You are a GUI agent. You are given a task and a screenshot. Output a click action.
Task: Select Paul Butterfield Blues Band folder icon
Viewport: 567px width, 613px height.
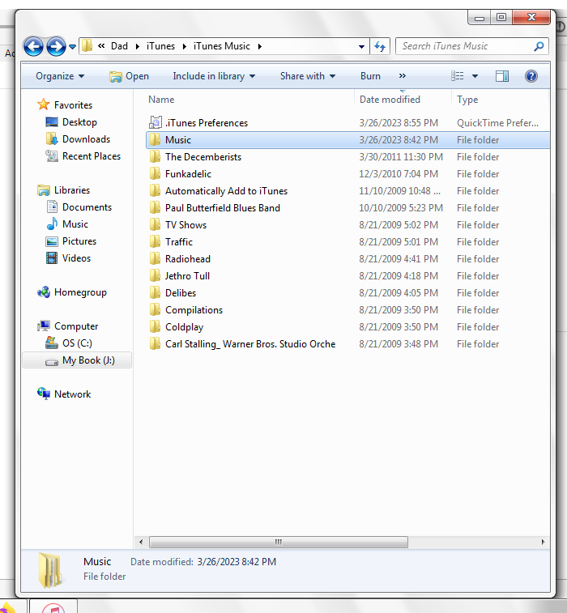click(x=156, y=207)
